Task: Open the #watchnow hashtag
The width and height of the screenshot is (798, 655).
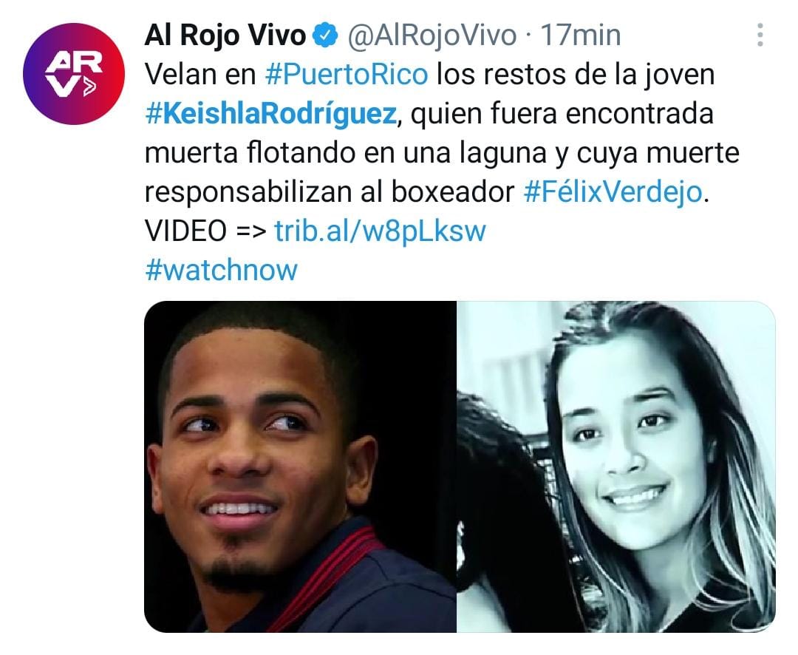Action: pyautogui.click(x=222, y=269)
